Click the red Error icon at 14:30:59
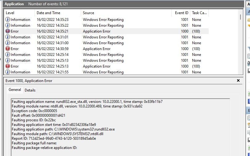Image resolution: width=250 pixels, height=156 pixels. click(x=8, y=49)
